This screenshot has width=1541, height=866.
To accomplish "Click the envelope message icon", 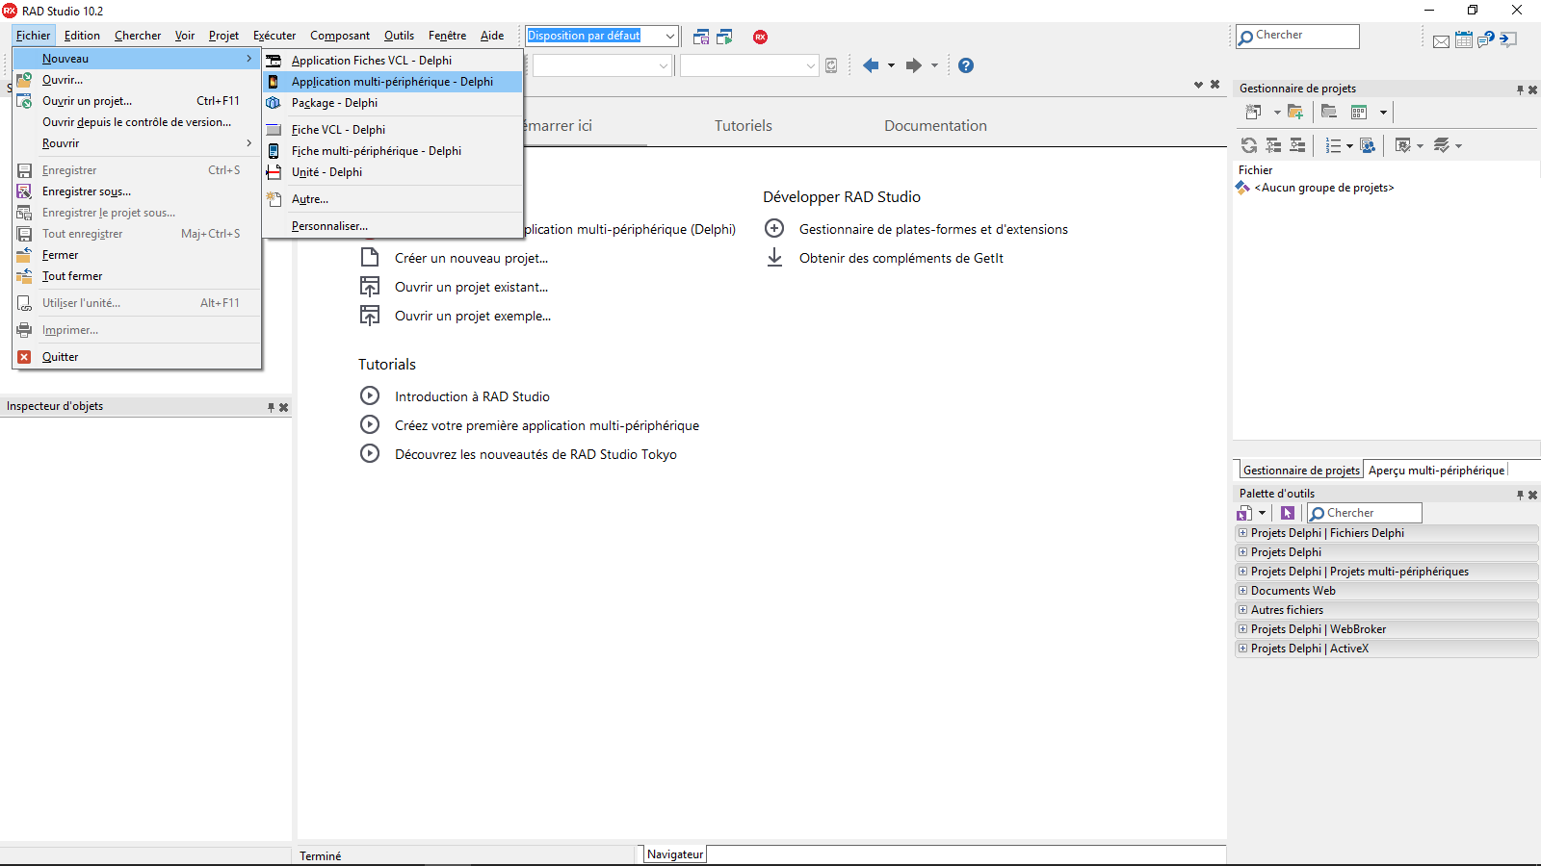I will coord(1441,40).
